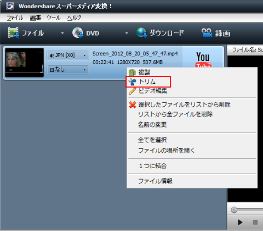263x231 pixels.
Task: Click the Wondershare app logo in title bar
Action: click(10, 6)
